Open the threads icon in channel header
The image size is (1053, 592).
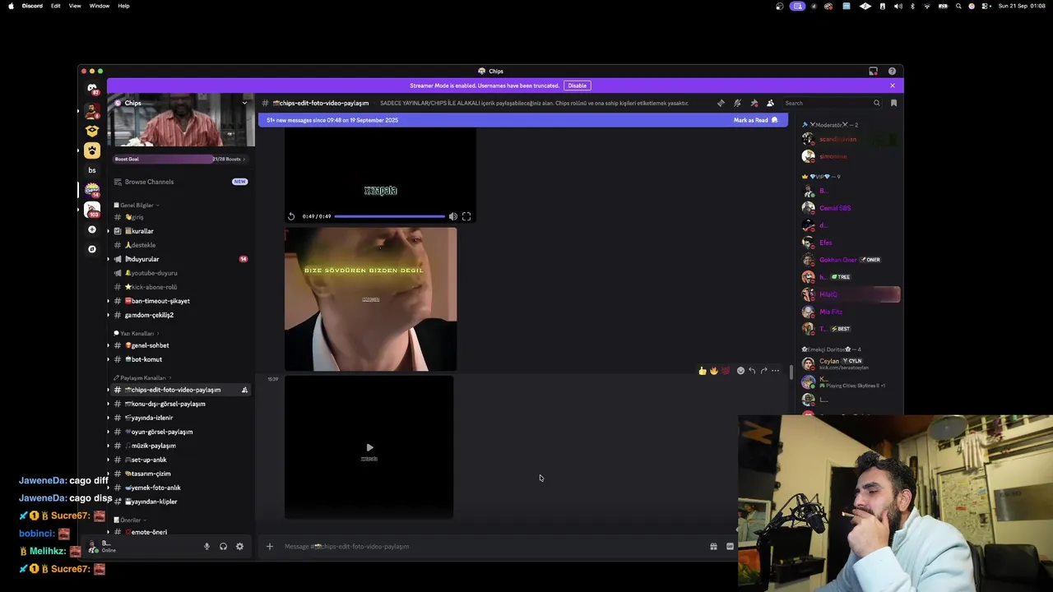pyautogui.click(x=721, y=104)
